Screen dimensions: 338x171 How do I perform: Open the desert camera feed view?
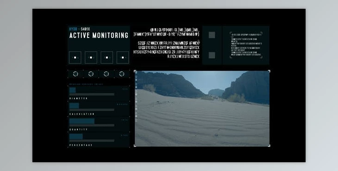pyautogui.click(x=202, y=109)
